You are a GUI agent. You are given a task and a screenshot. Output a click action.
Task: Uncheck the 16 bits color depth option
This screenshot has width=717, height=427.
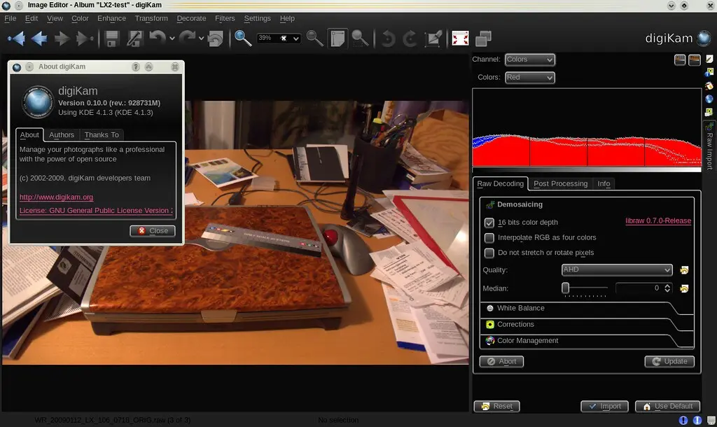[x=489, y=223]
